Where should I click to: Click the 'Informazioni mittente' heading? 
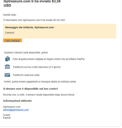(x=18, y=101)
